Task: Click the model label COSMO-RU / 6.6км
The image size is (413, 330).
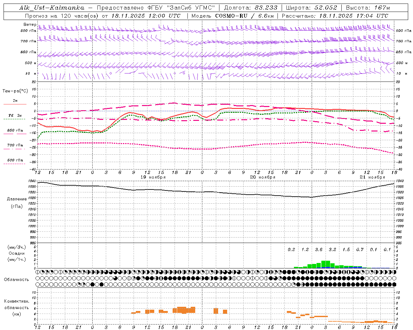Action: (245, 16)
